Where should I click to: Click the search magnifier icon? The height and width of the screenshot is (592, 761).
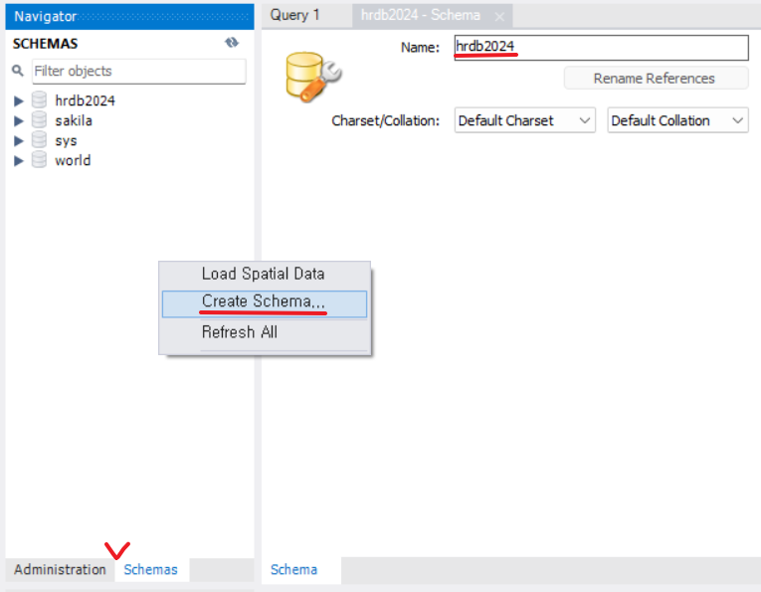click(x=18, y=71)
